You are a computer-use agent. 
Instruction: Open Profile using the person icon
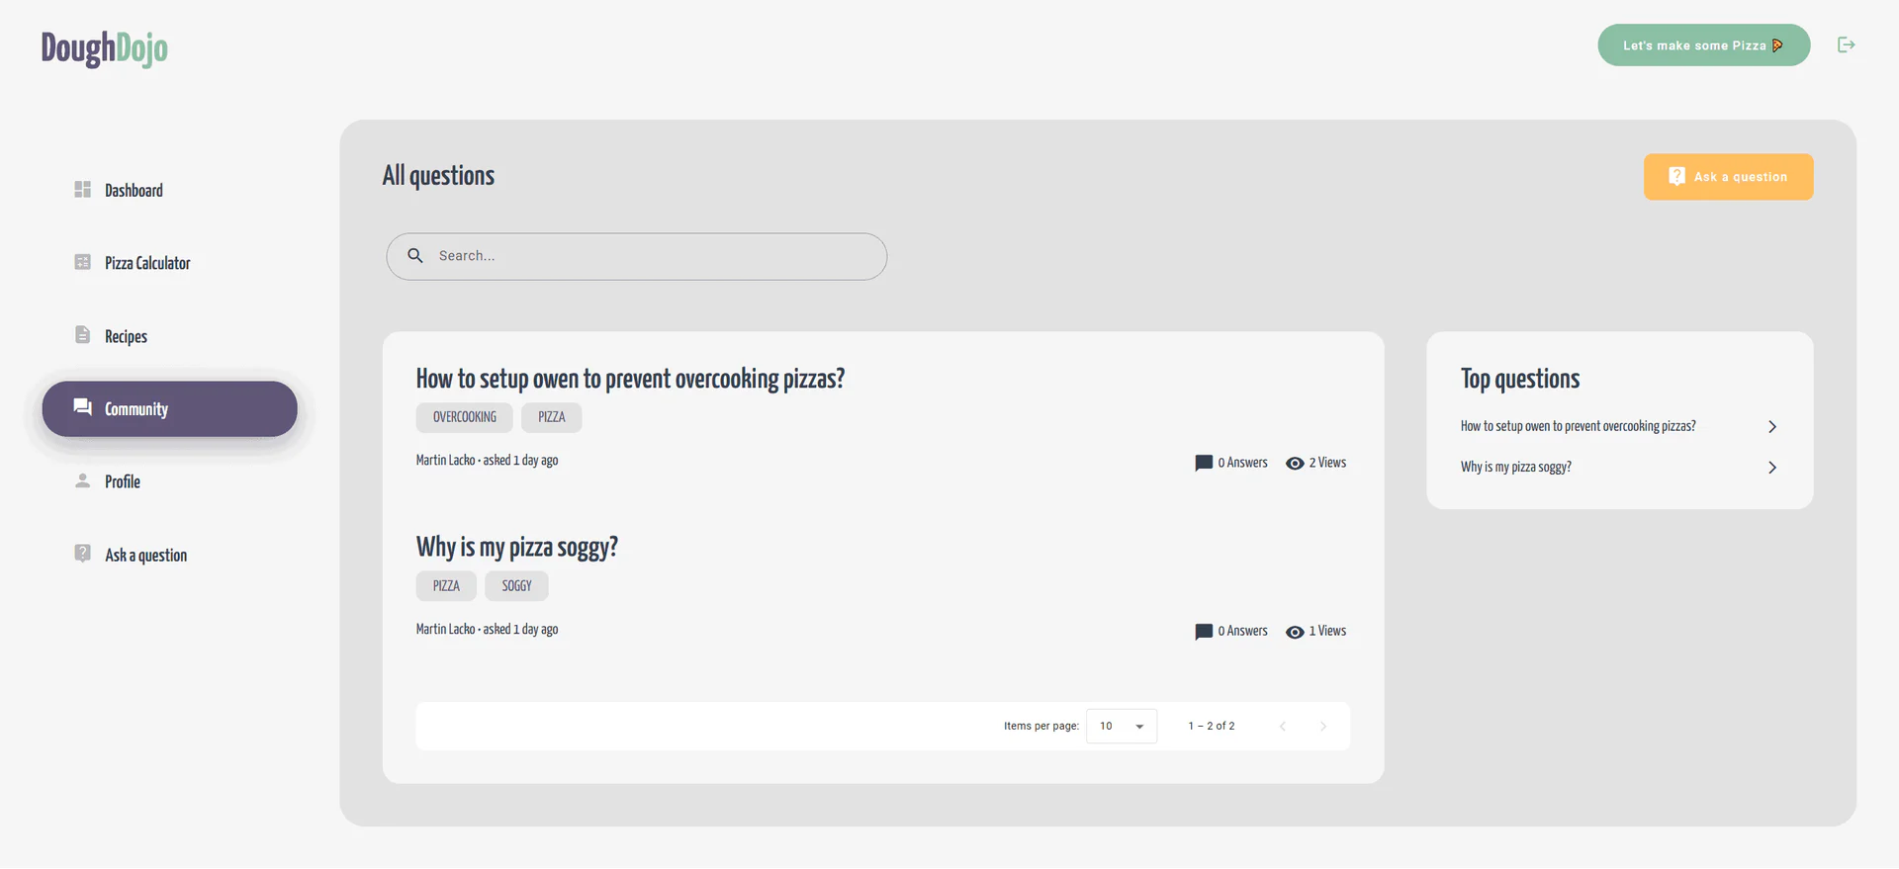(82, 481)
